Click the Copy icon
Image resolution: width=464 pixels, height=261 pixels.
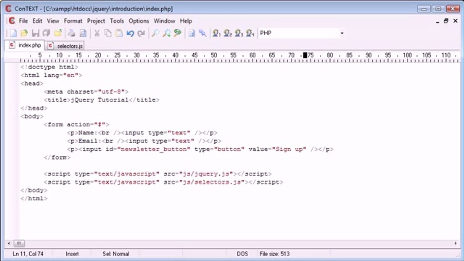108,33
